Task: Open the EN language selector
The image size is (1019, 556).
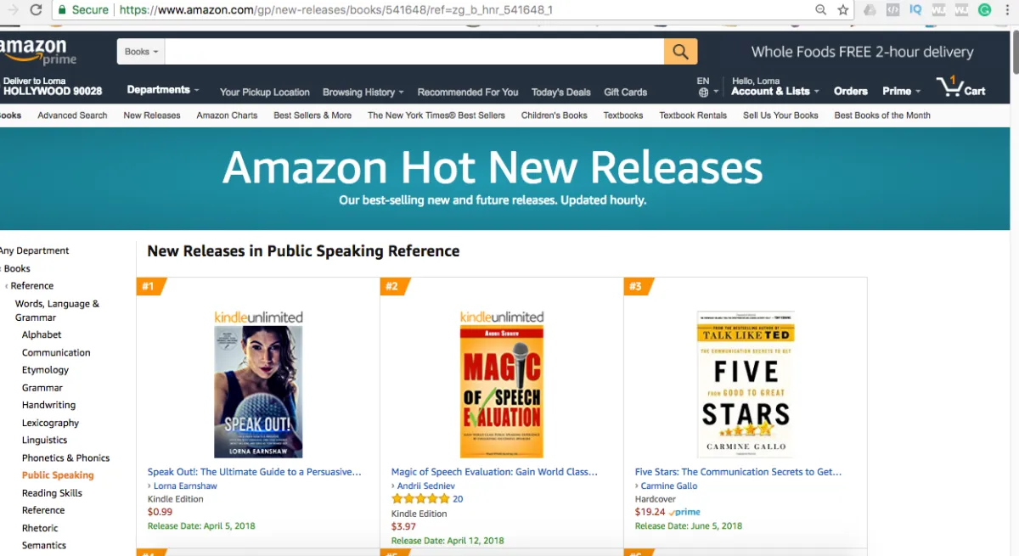Action: tap(707, 87)
